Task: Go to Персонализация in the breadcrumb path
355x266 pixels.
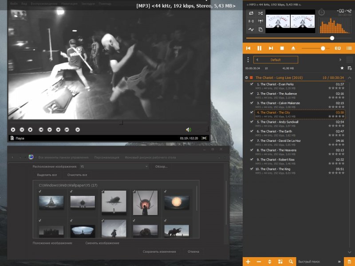Action: [106, 157]
